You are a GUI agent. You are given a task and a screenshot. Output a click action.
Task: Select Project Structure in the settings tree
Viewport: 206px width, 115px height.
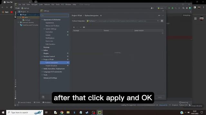(x=51, y=66)
